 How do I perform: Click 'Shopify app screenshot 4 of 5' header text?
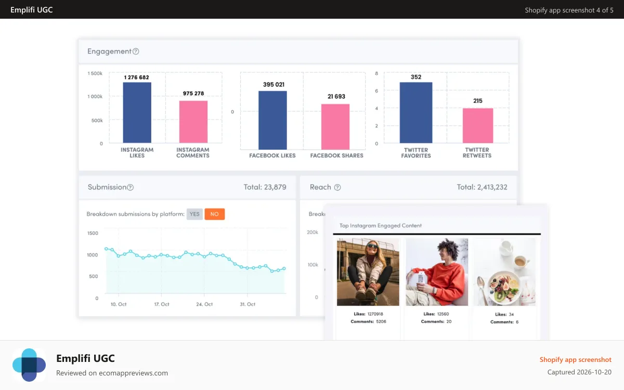[x=569, y=10]
